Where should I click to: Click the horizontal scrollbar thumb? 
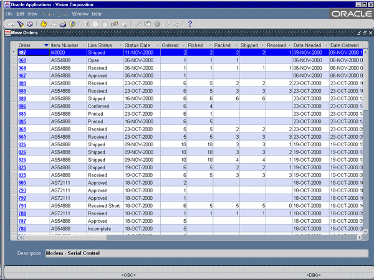tap(65, 238)
